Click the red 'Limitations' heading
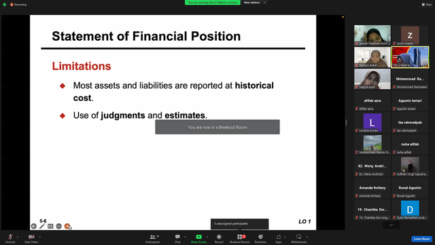This screenshot has height=245, width=435. pos(82,66)
